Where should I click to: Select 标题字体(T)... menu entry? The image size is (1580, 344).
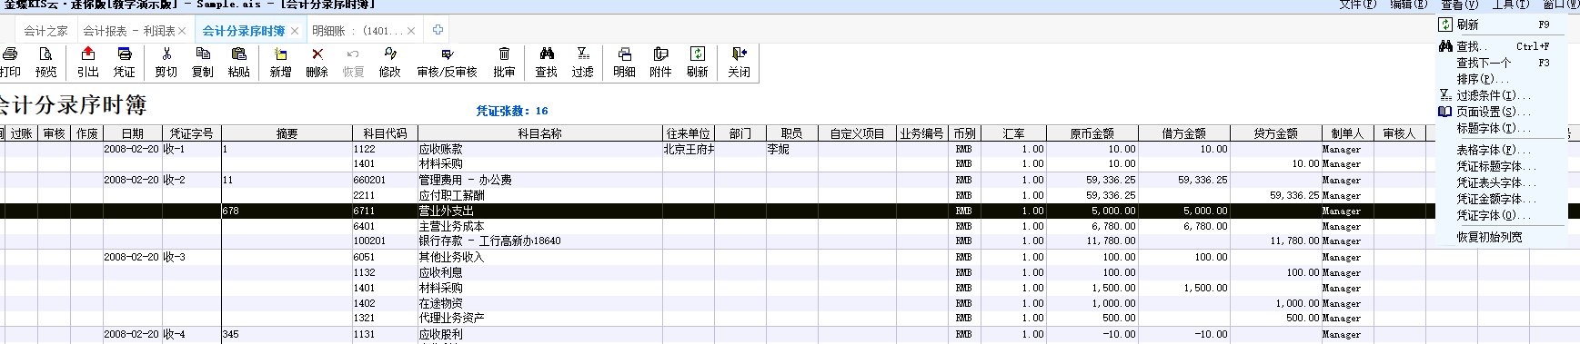click(1501, 128)
